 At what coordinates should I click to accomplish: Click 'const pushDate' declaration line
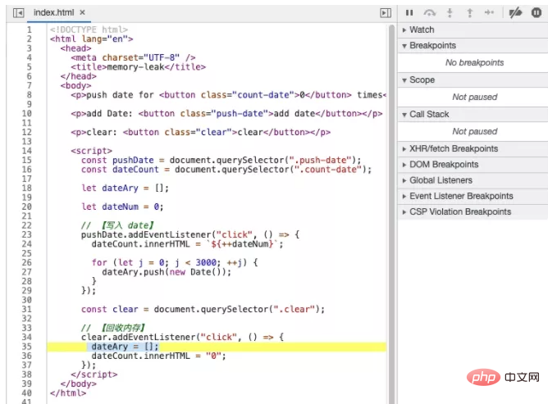pyautogui.click(x=221, y=161)
